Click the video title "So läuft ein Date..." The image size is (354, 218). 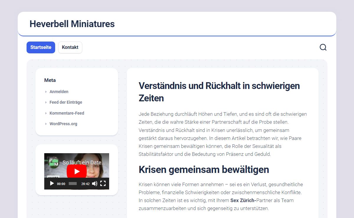pyautogui.click(x=84, y=162)
